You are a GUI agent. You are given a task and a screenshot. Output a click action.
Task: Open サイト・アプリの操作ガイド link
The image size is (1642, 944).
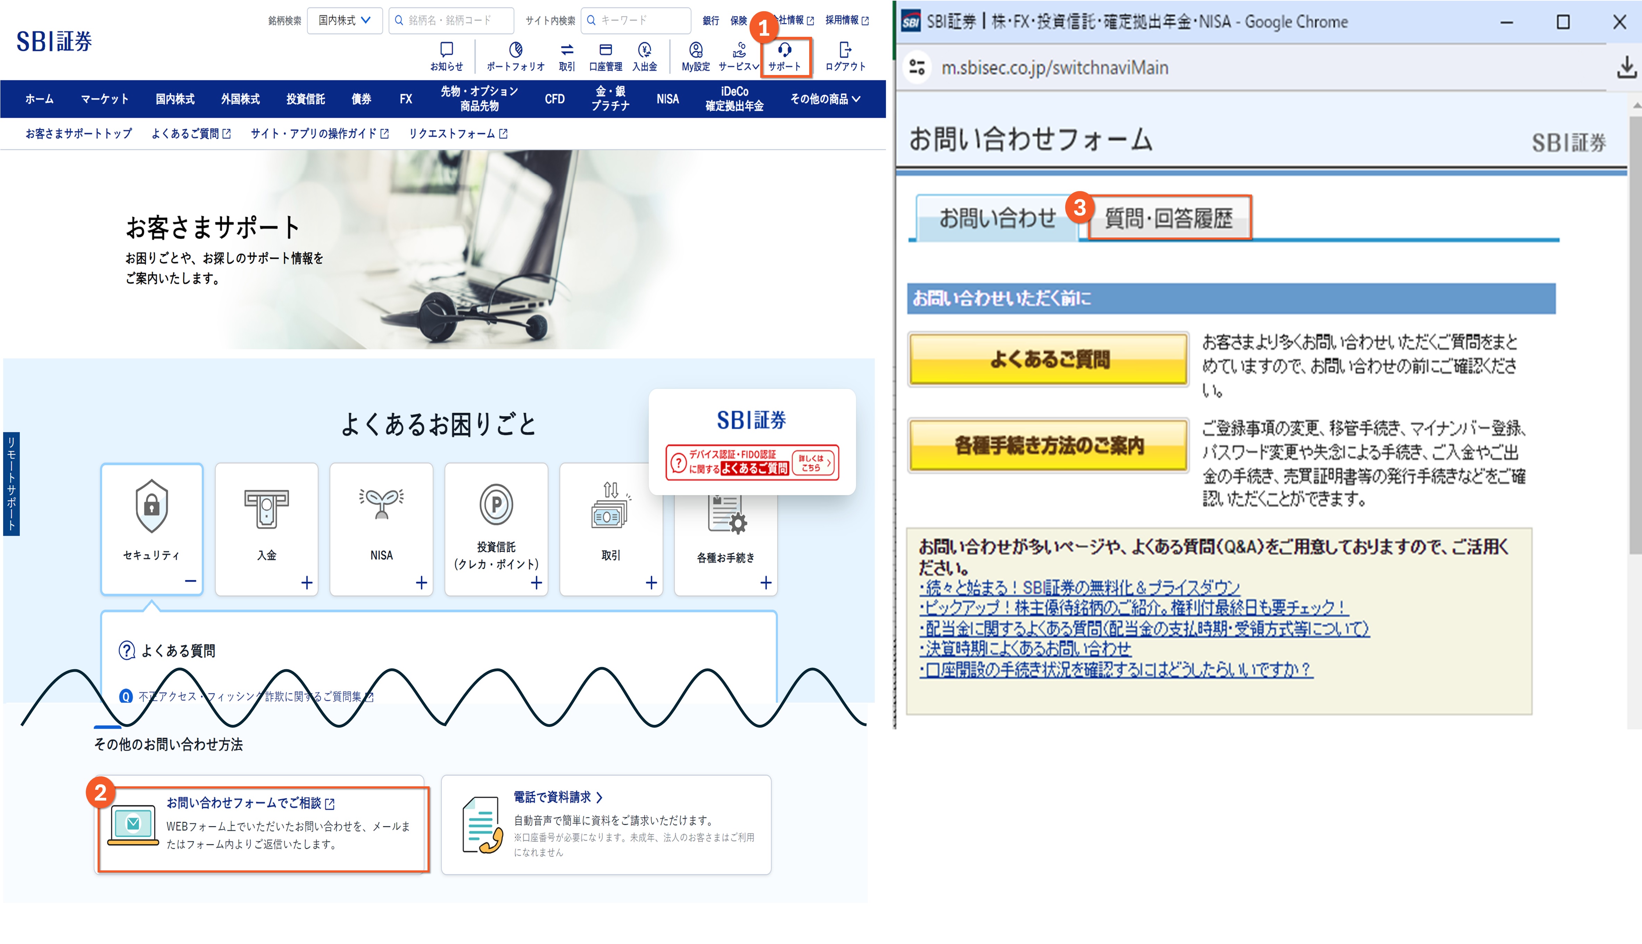(x=320, y=134)
